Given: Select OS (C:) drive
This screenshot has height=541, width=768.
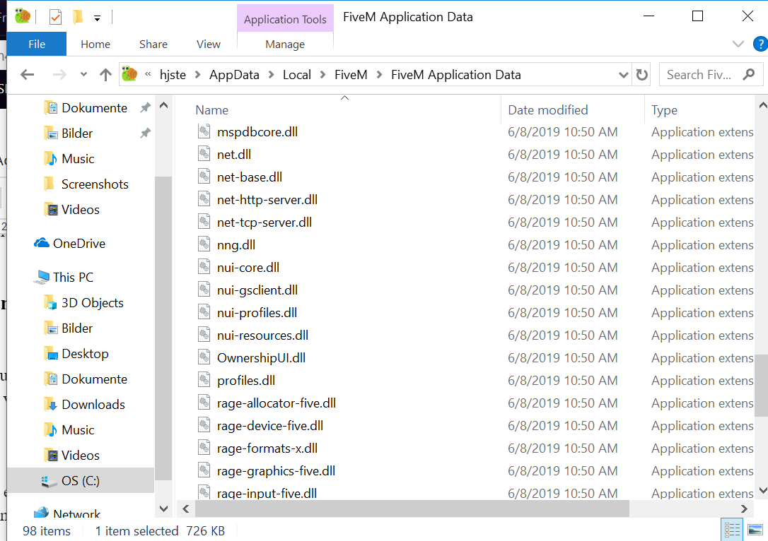Looking at the screenshot, I should (81, 480).
